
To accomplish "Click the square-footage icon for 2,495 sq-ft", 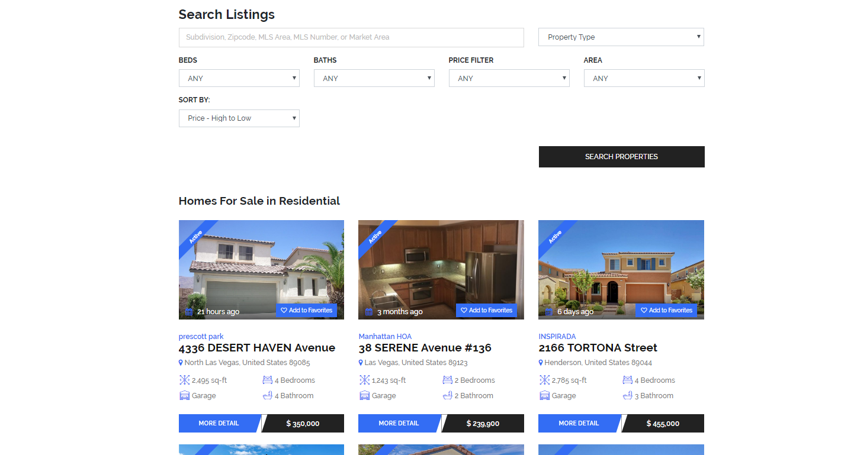I will pyautogui.click(x=184, y=380).
